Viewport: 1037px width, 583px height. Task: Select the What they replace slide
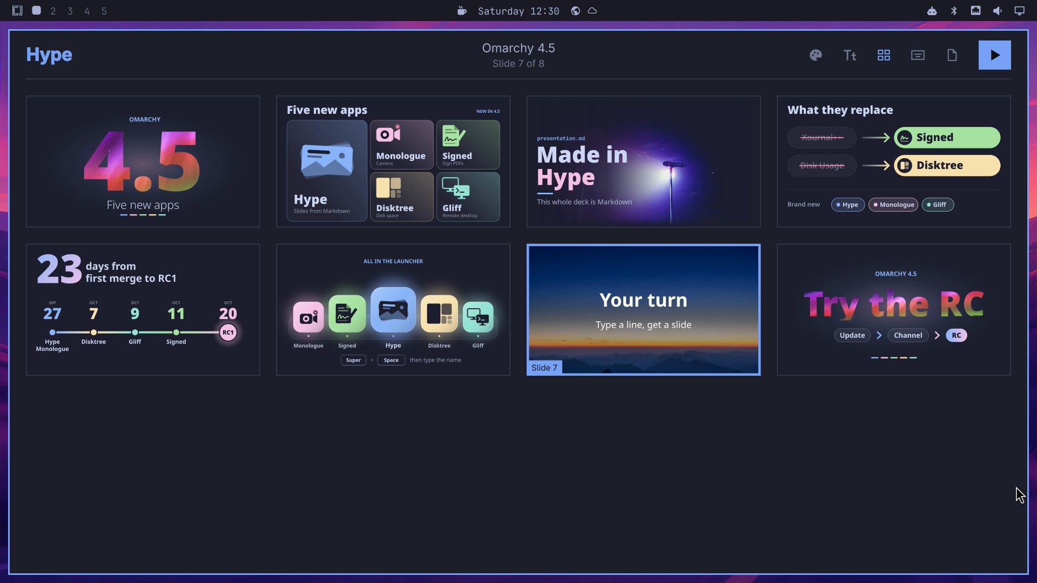pos(894,161)
